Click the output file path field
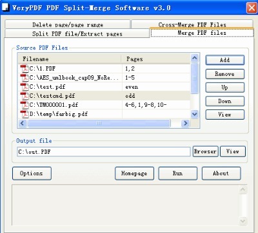 click(104, 152)
